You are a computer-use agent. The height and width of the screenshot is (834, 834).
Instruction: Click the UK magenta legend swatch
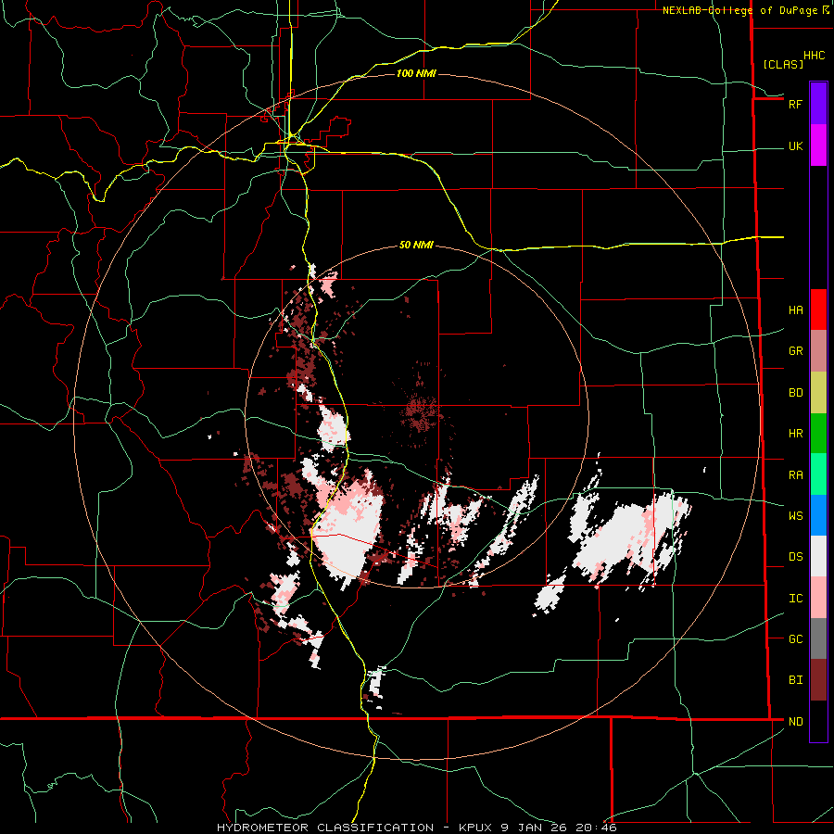click(818, 145)
